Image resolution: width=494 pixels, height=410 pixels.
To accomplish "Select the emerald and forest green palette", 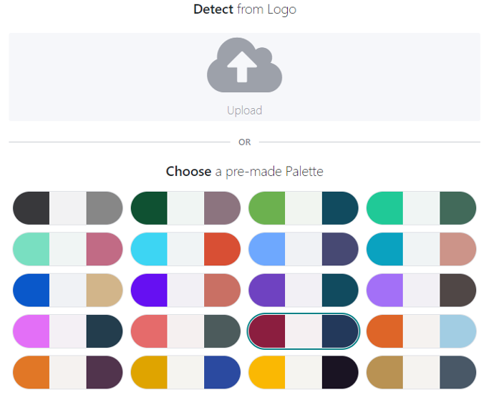I will pyautogui.click(x=421, y=208).
